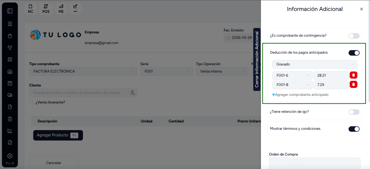Enable comprobante de contingencia switch
The image size is (370, 169).
354,36
